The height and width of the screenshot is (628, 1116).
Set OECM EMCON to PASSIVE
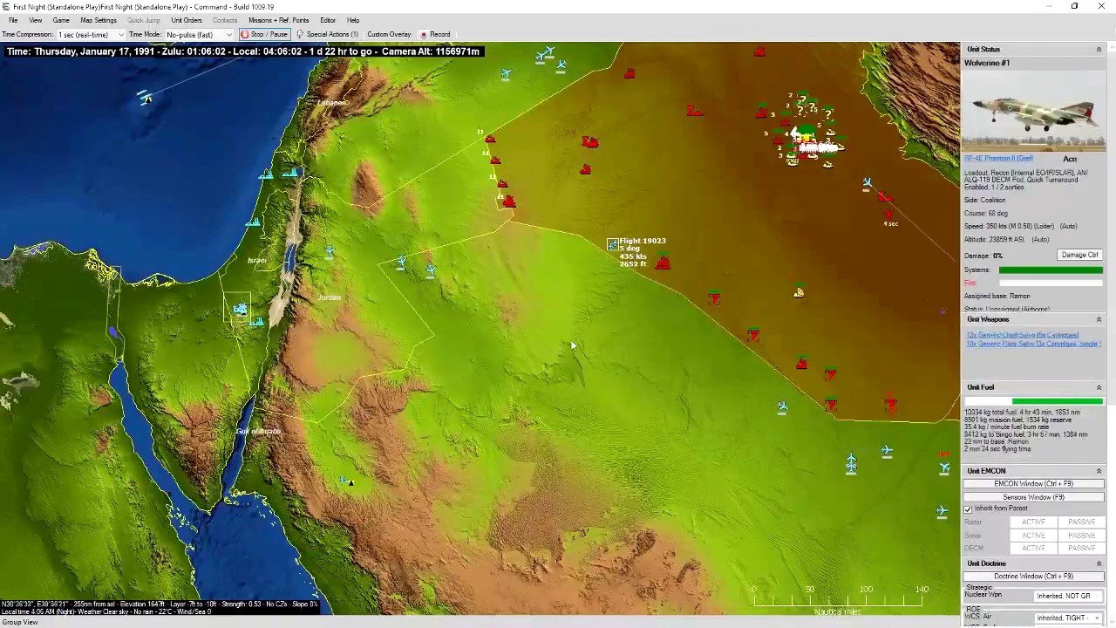1081,548
